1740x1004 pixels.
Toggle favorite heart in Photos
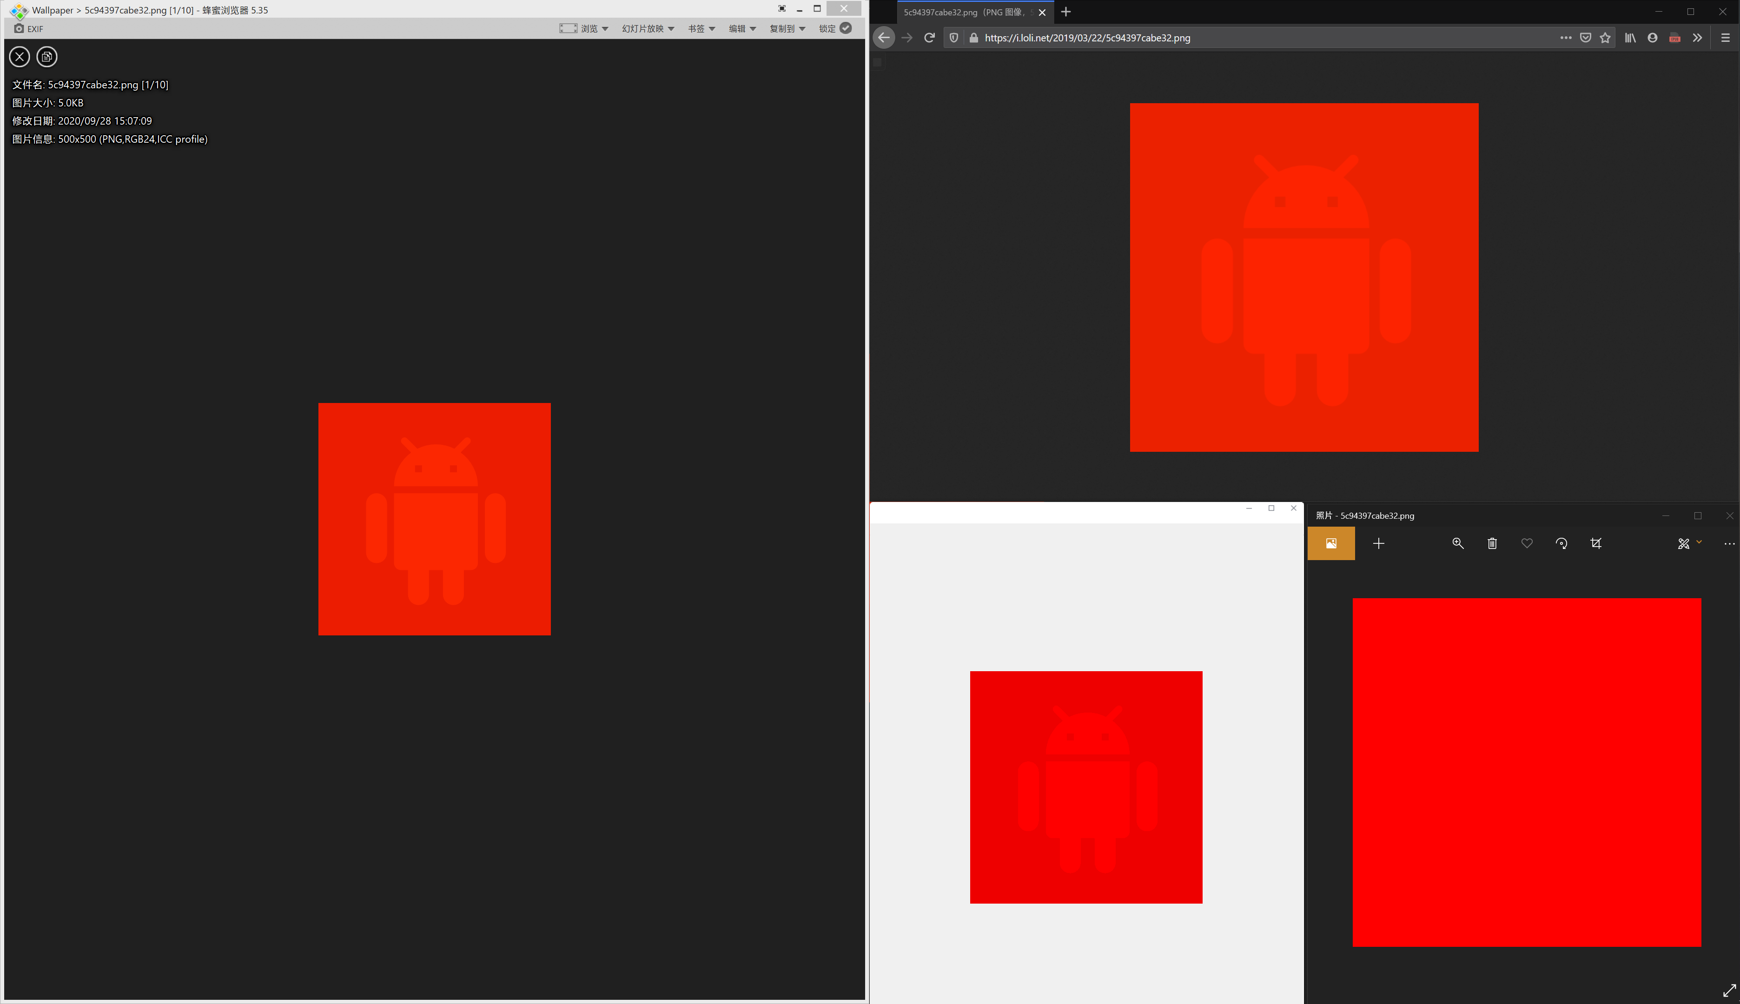[x=1527, y=543]
